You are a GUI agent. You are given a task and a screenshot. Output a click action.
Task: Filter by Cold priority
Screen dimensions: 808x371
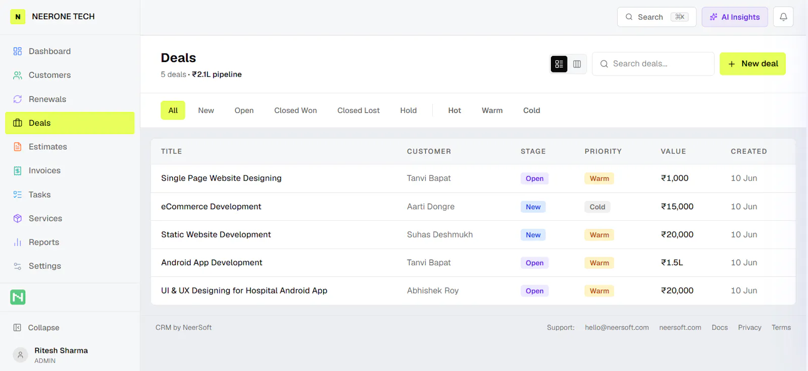(x=532, y=110)
